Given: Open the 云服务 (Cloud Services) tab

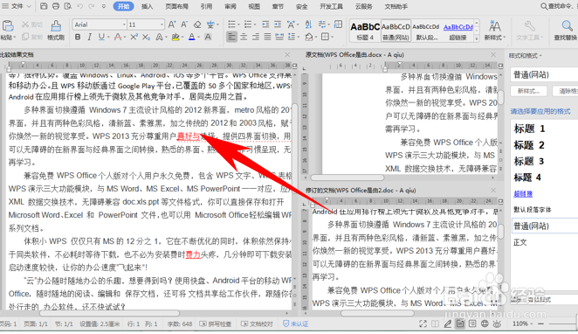Looking at the screenshot, I should click(x=363, y=6).
